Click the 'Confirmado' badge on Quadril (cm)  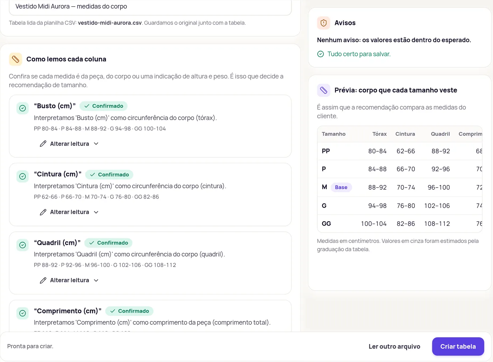pos(108,243)
